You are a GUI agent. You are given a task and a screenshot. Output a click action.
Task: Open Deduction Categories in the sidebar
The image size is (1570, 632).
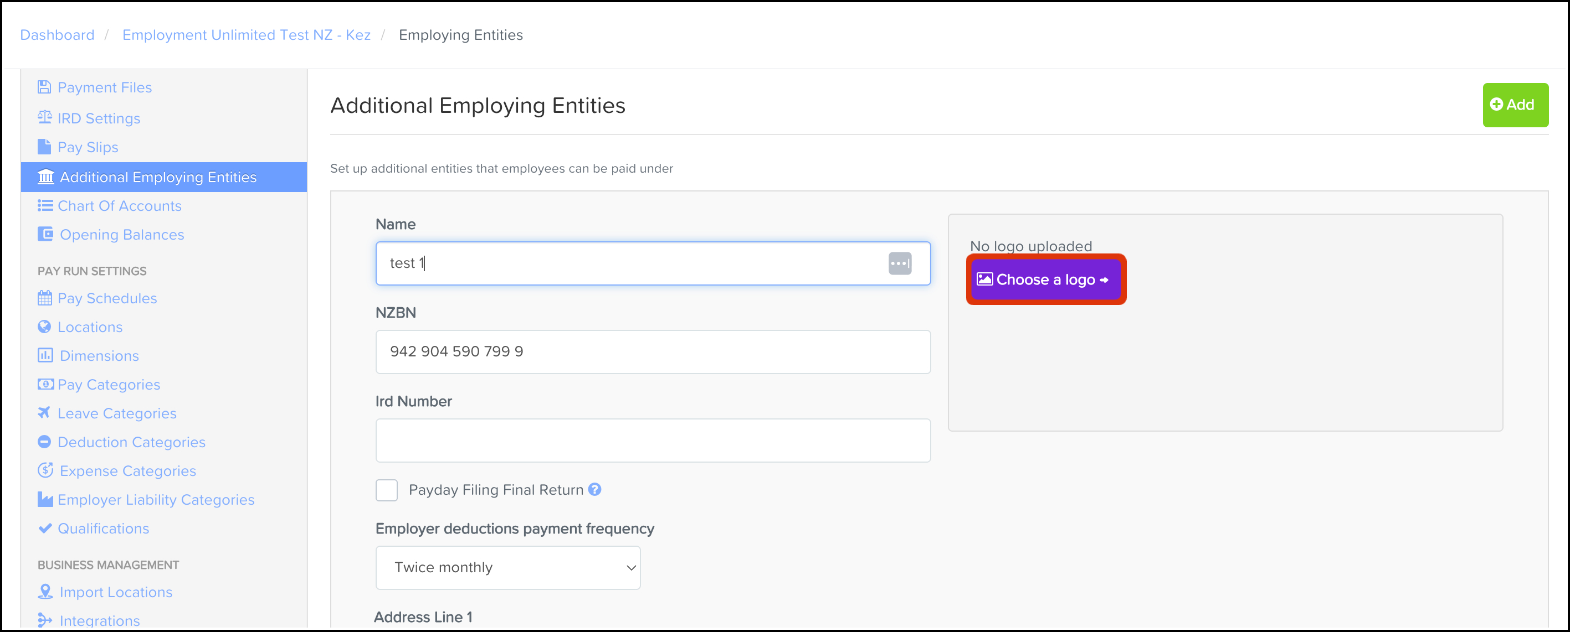click(132, 442)
